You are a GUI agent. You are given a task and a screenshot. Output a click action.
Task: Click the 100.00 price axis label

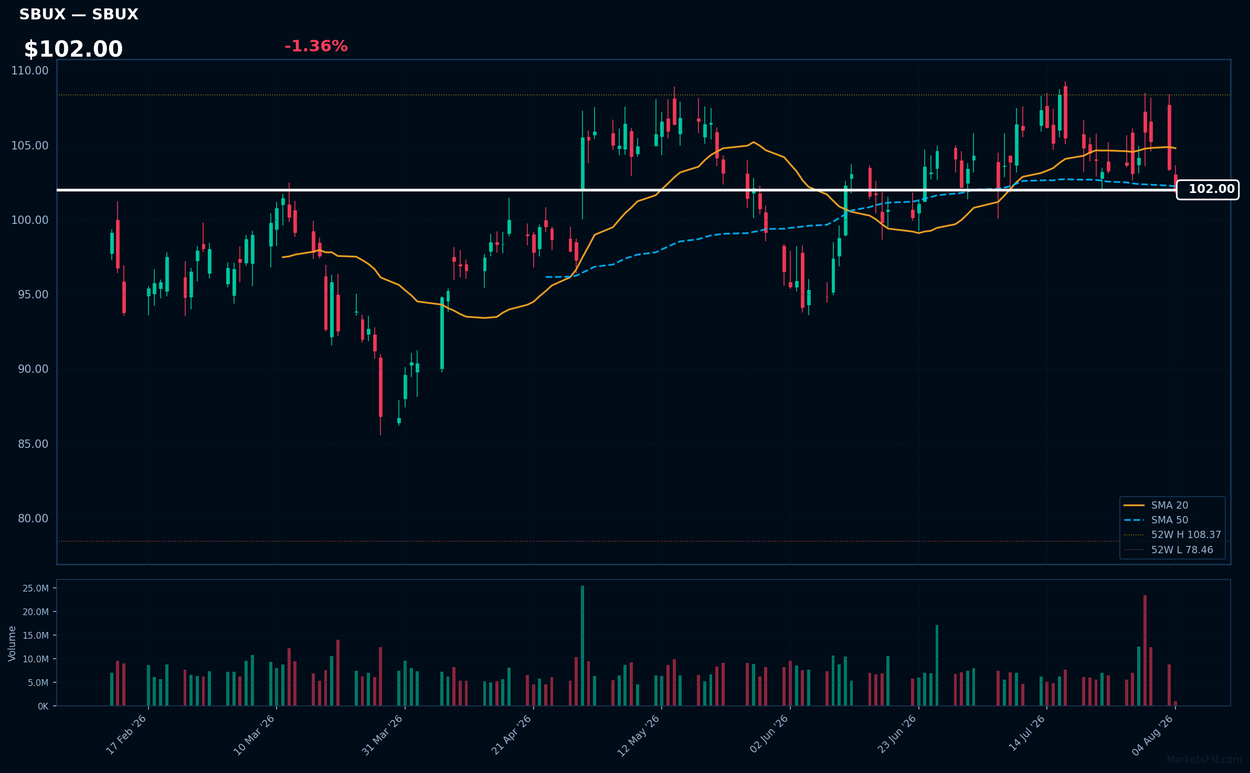[30, 220]
